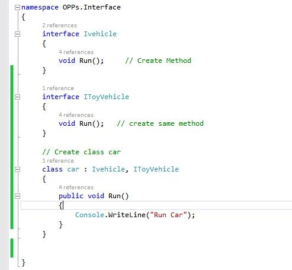Collapse the class car block
Image resolution: width=292 pixels, height=270 pixels.
pos(18,170)
